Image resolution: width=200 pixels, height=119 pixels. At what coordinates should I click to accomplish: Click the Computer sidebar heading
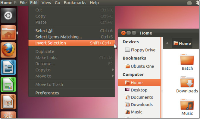pos(133,75)
